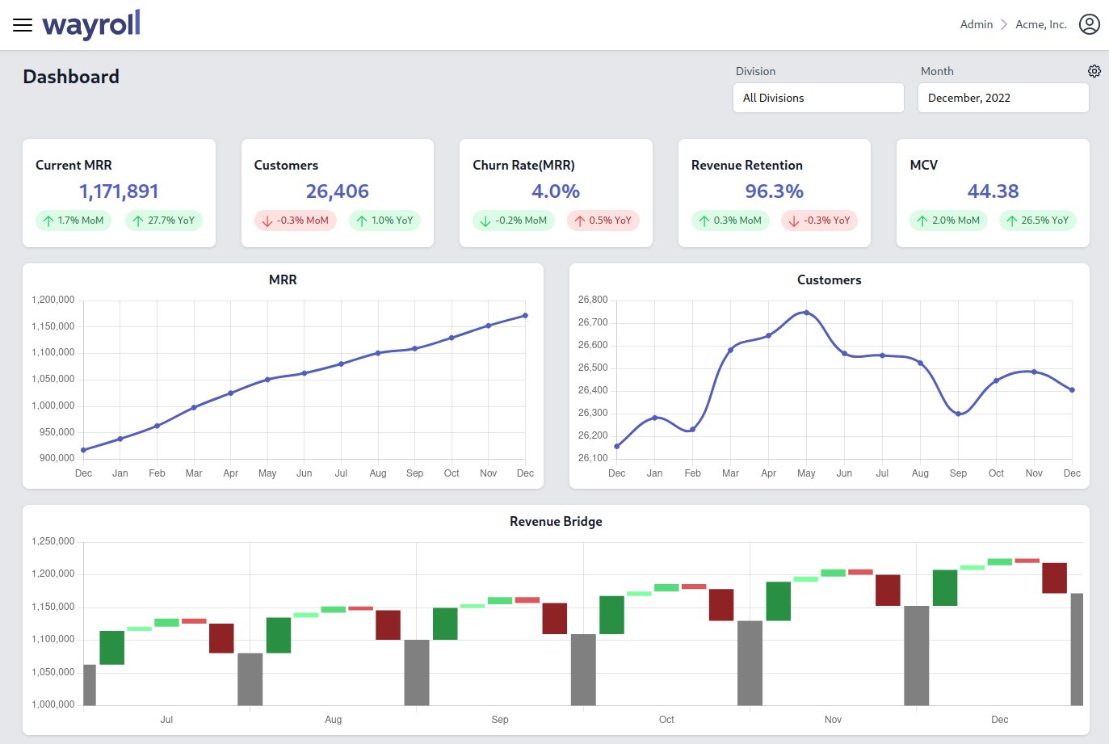Open the Month dropdown showing December, 2022
1109x744 pixels.
pyautogui.click(x=1003, y=98)
